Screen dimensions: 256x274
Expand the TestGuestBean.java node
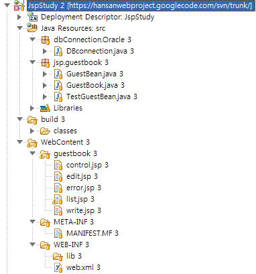(x=45, y=96)
